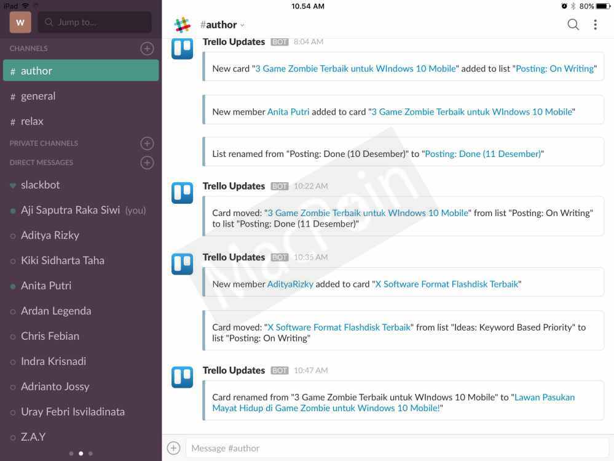Open Aji Saputra Raka Siwi direct message
The height and width of the screenshot is (461, 614).
point(81,210)
